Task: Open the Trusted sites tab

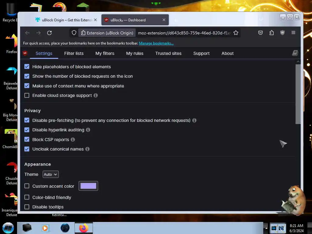Action: (168, 53)
